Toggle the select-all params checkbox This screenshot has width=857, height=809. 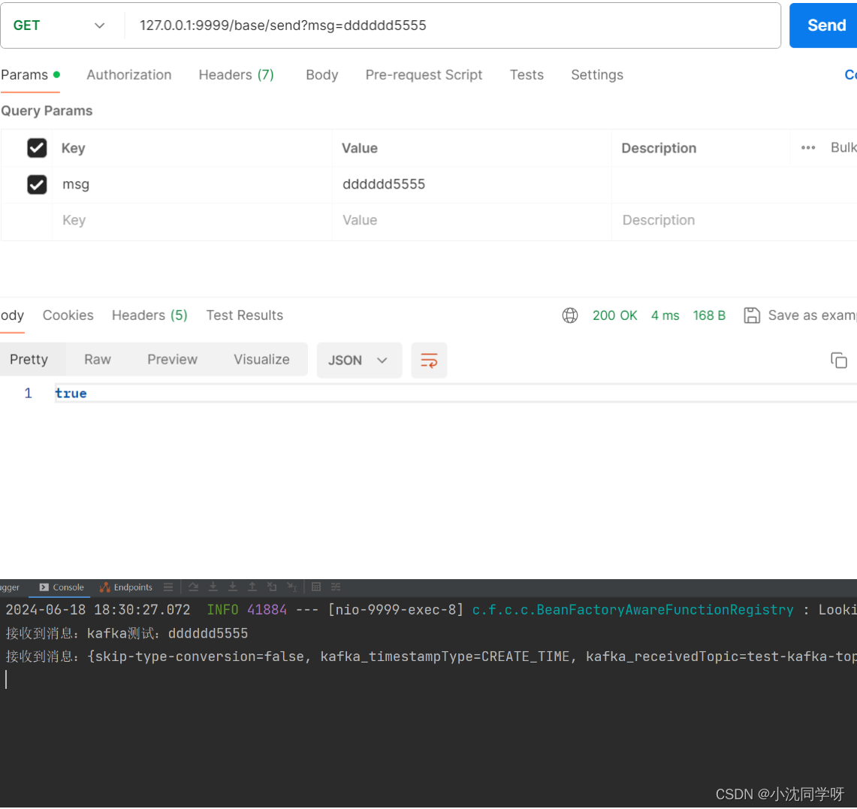[x=37, y=147]
